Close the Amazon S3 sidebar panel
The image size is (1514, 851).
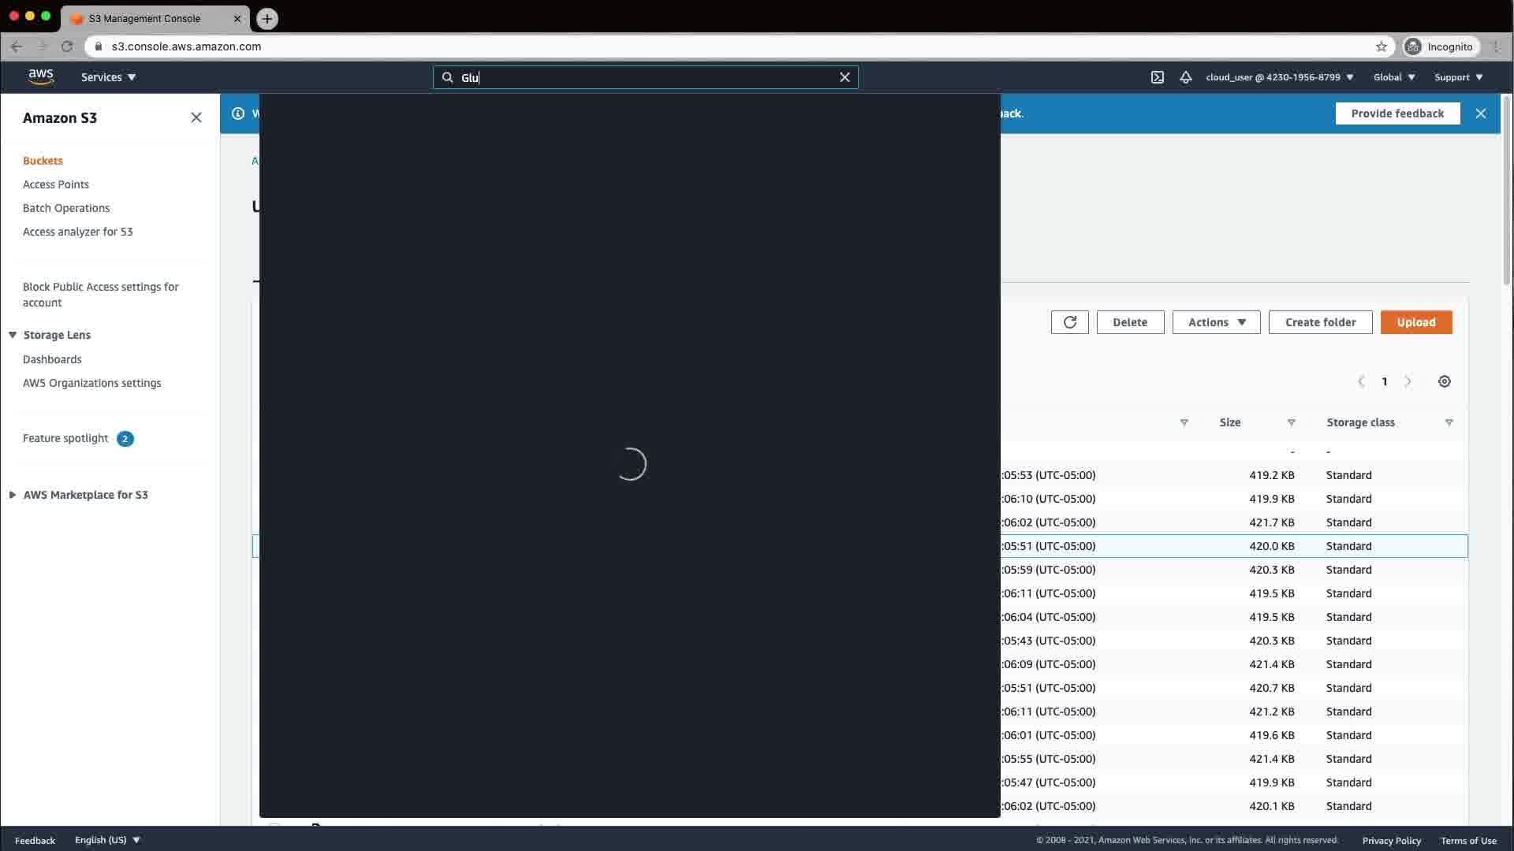point(196,117)
